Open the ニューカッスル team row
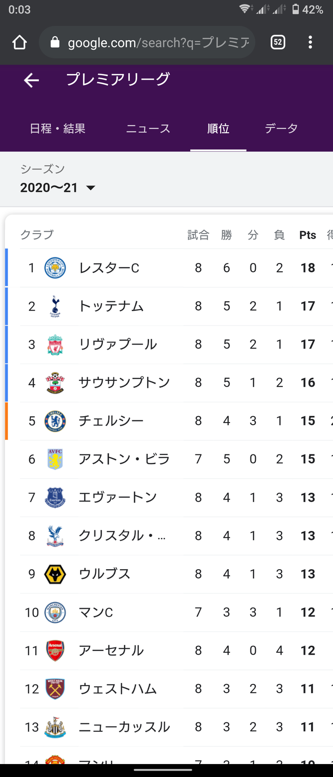 (124, 727)
